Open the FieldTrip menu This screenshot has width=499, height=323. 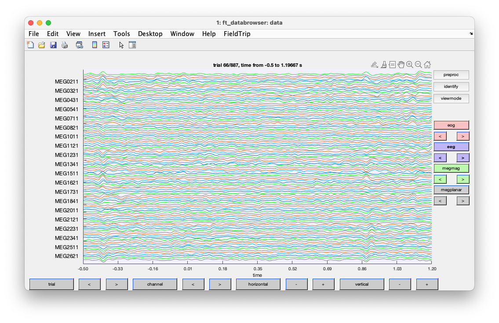point(237,34)
